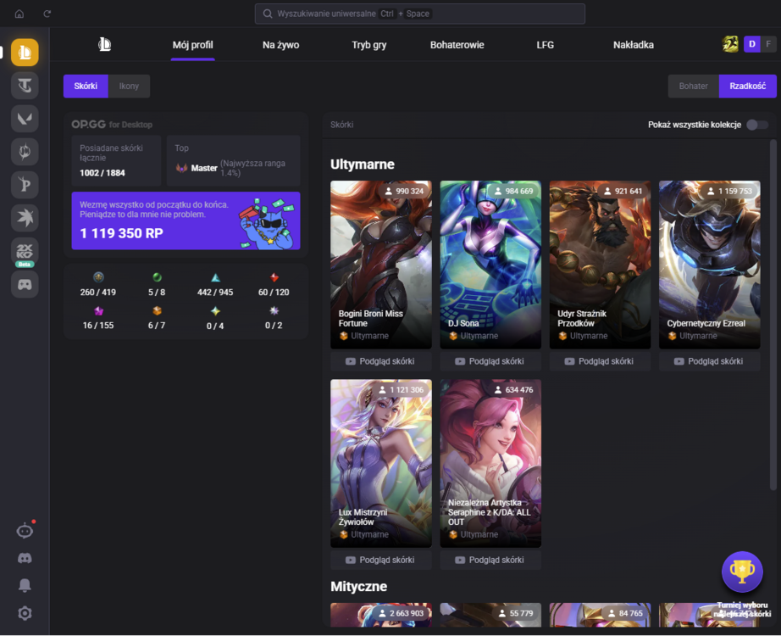Preview Cybernetyczny Ezreal skin

click(710, 361)
